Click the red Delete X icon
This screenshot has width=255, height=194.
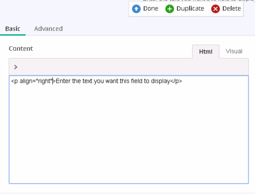tap(216, 8)
